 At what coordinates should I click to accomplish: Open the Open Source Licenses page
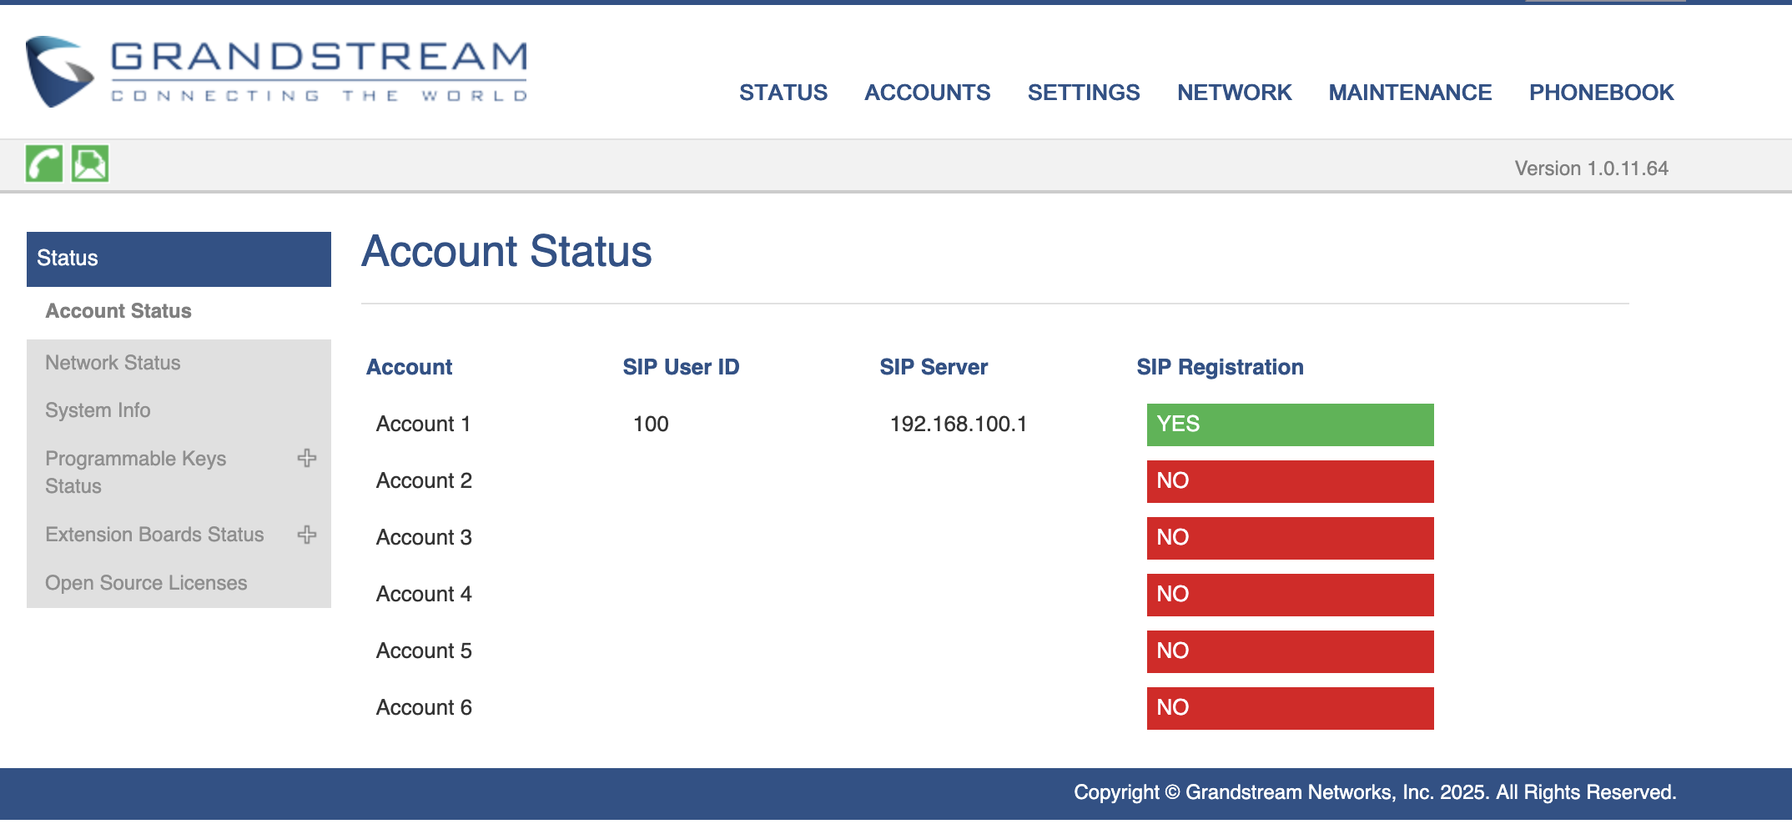point(146,583)
